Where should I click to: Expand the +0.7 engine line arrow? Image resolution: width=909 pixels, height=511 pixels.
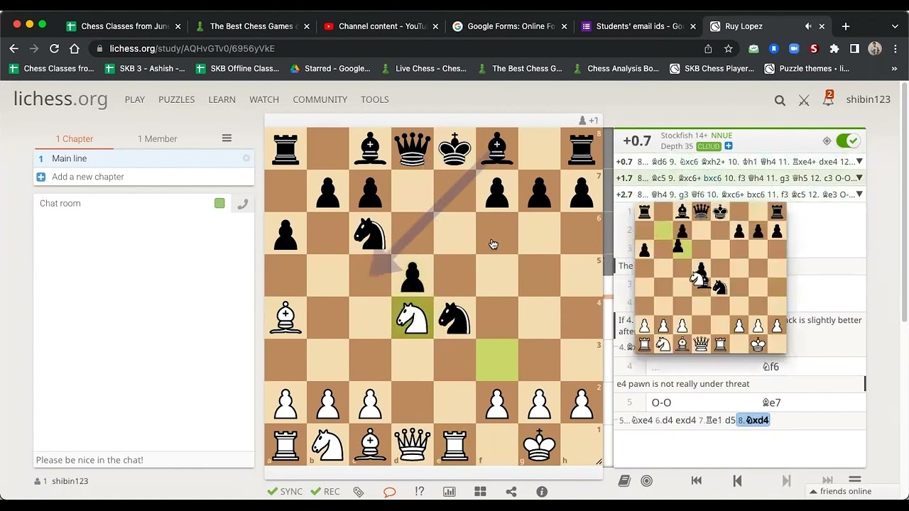click(859, 162)
